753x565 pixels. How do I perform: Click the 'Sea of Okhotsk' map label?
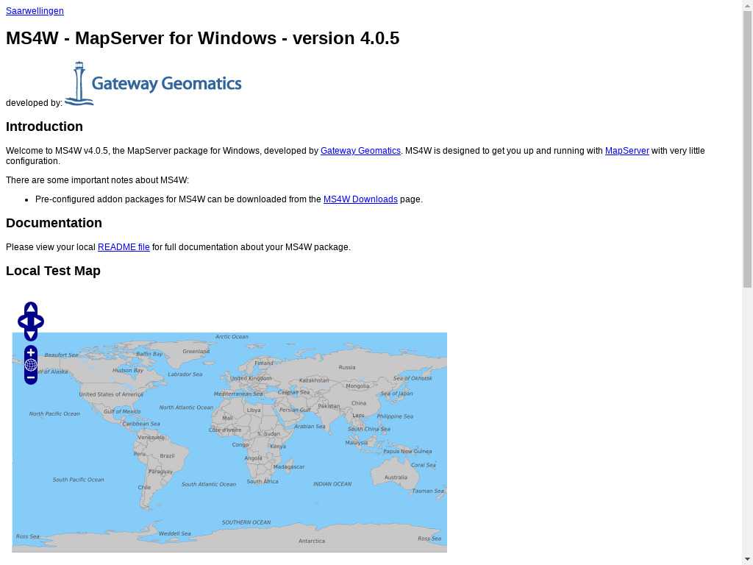(413, 379)
